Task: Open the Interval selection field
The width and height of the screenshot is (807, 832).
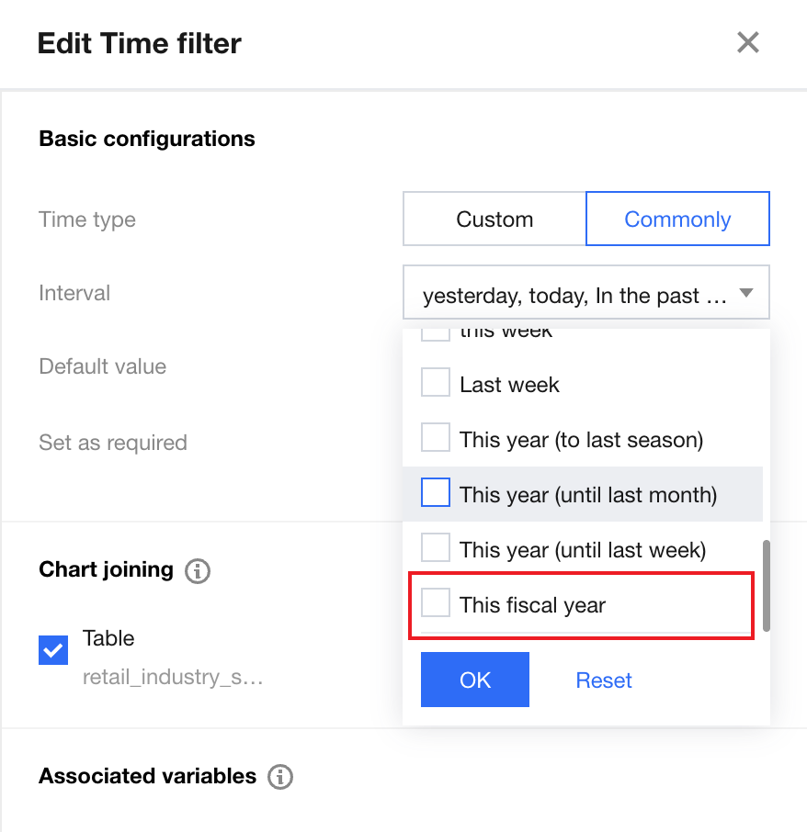Action: pyautogui.click(x=574, y=295)
